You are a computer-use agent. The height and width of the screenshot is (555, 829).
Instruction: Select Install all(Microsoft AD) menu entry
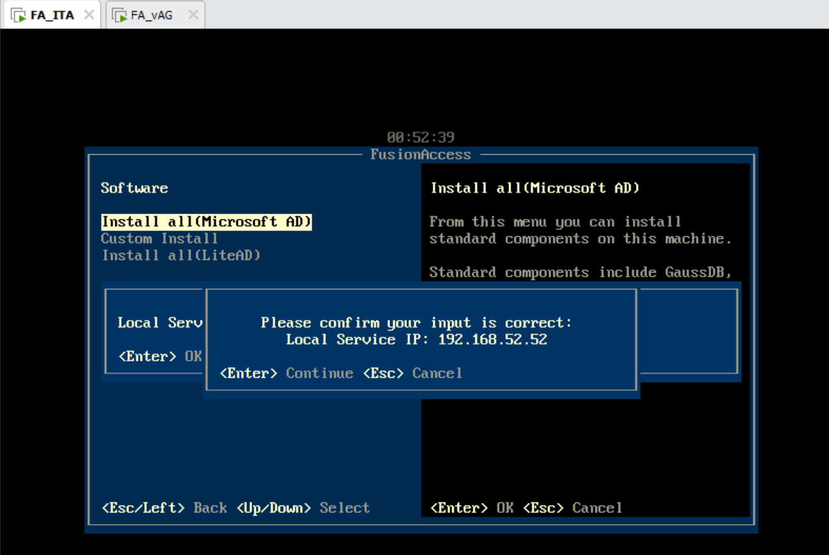click(206, 222)
